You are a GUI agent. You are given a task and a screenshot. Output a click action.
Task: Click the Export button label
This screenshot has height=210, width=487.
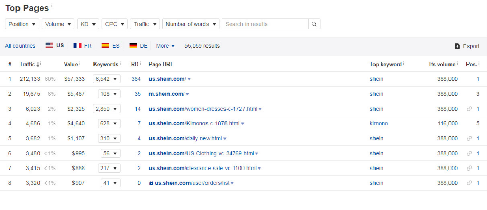(471, 46)
